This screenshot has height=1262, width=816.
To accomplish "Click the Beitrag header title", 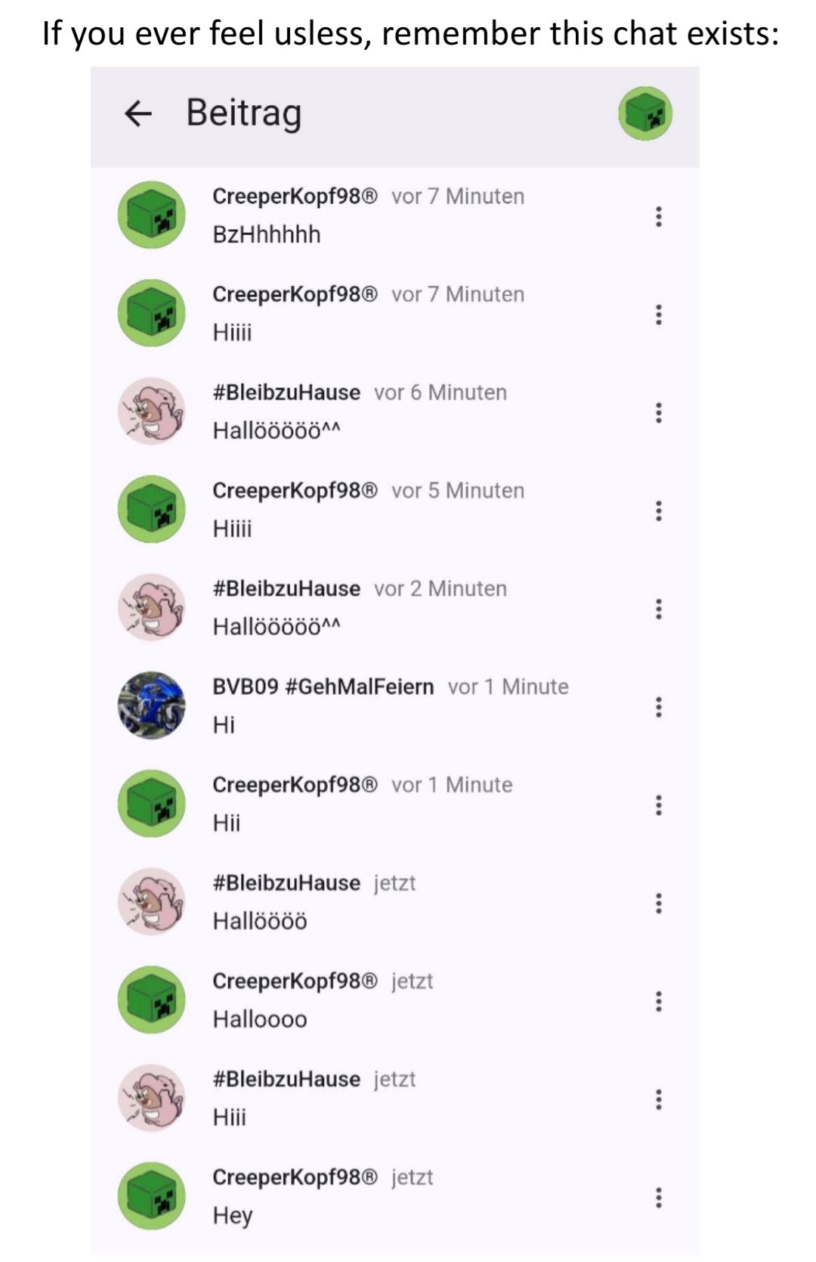I will coord(244,113).
